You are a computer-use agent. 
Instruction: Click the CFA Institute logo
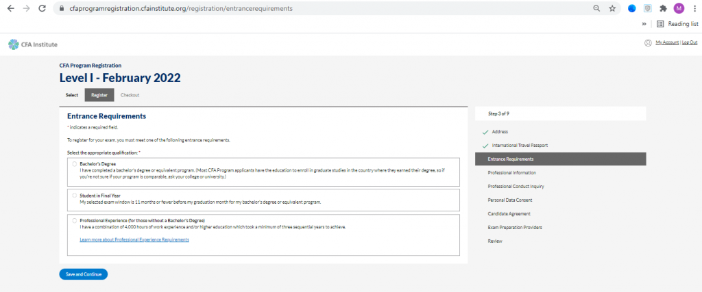point(33,44)
